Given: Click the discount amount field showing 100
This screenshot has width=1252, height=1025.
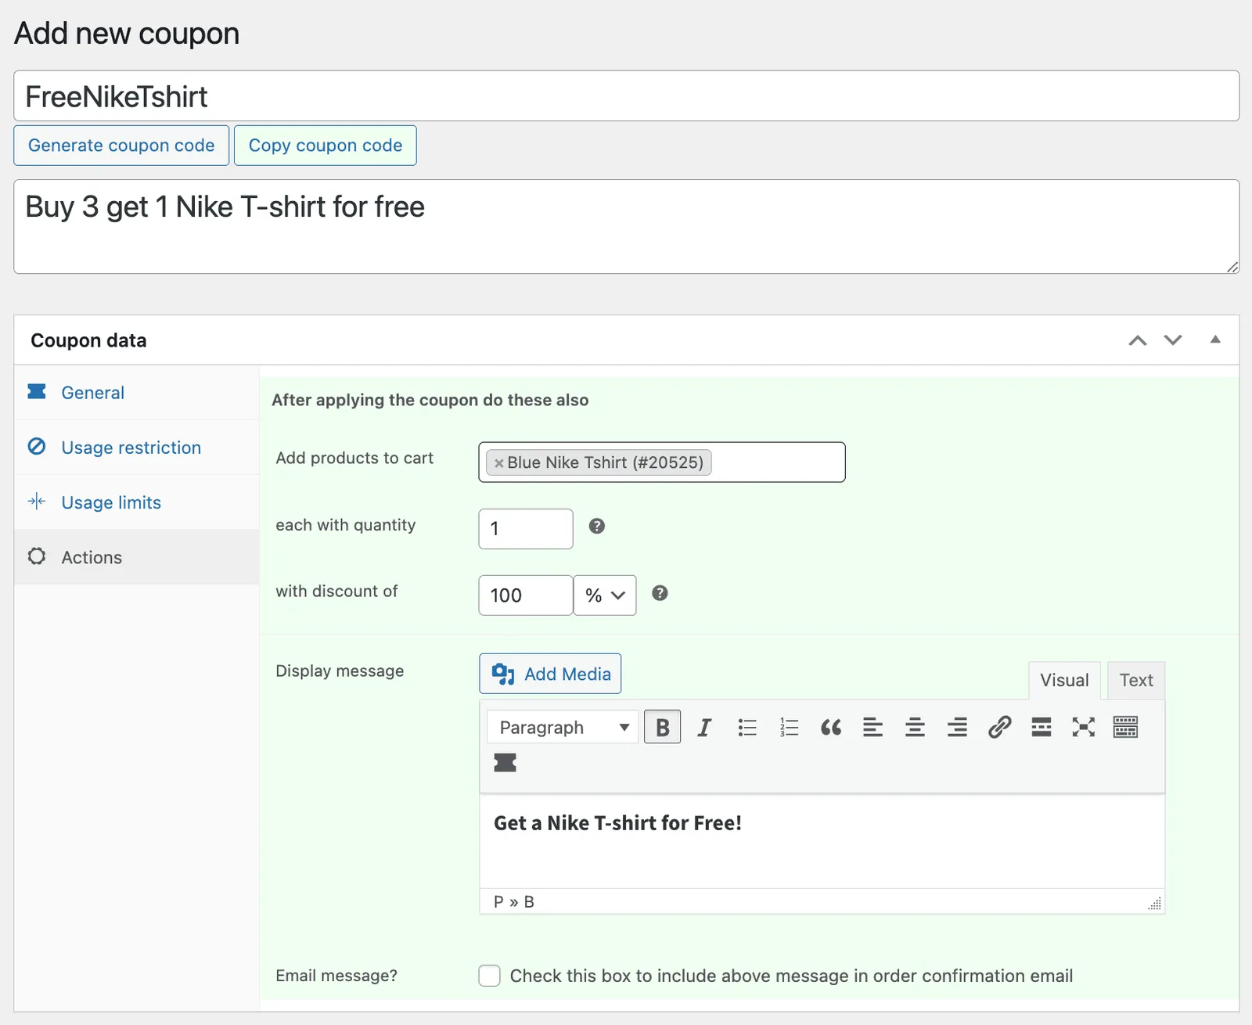Looking at the screenshot, I should click(526, 595).
